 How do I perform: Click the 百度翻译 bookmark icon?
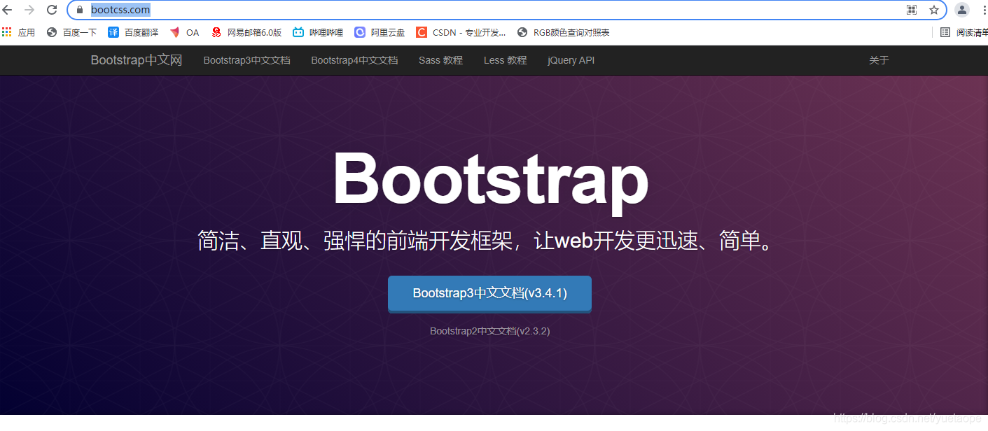click(113, 32)
